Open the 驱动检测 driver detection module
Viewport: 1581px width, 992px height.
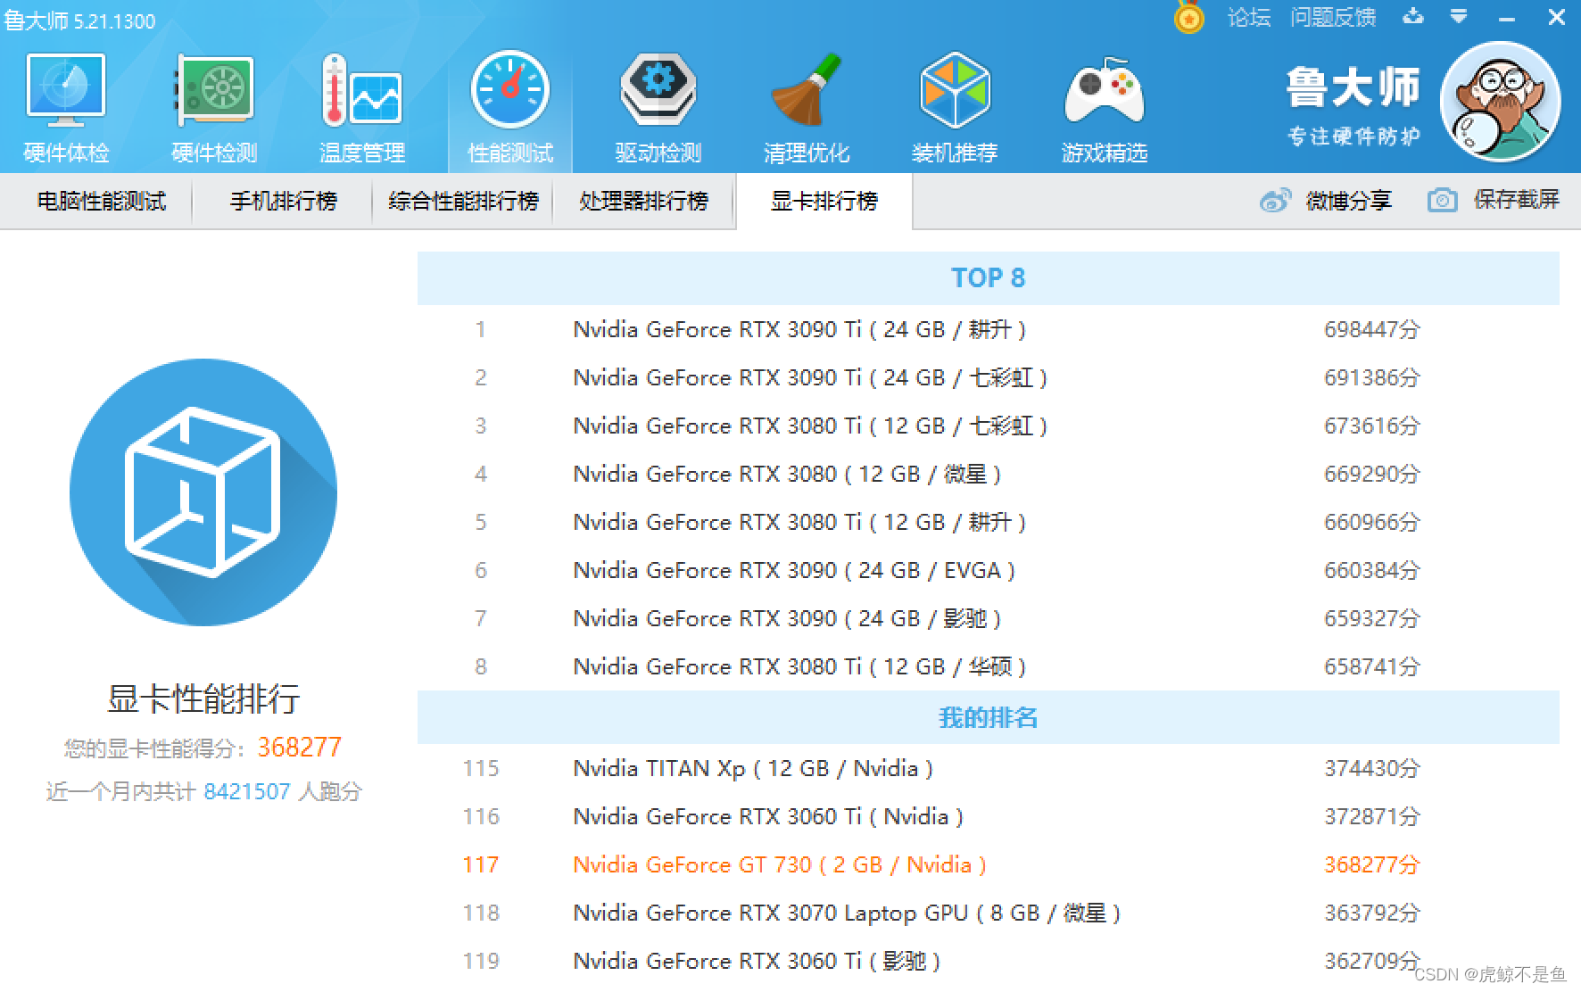click(658, 109)
